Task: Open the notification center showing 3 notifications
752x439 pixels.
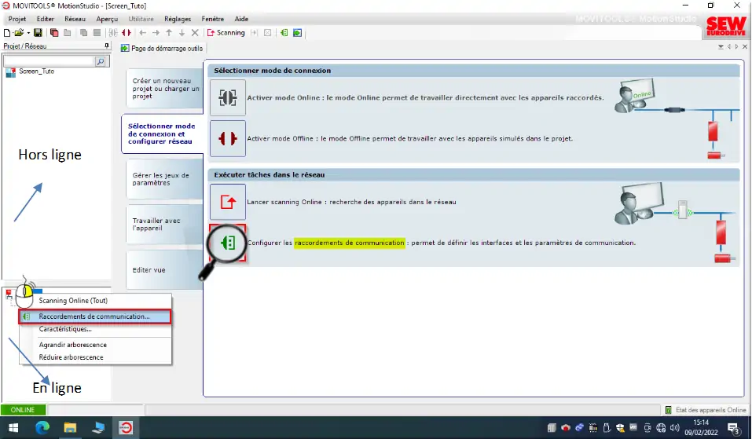Action: click(x=733, y=428)
